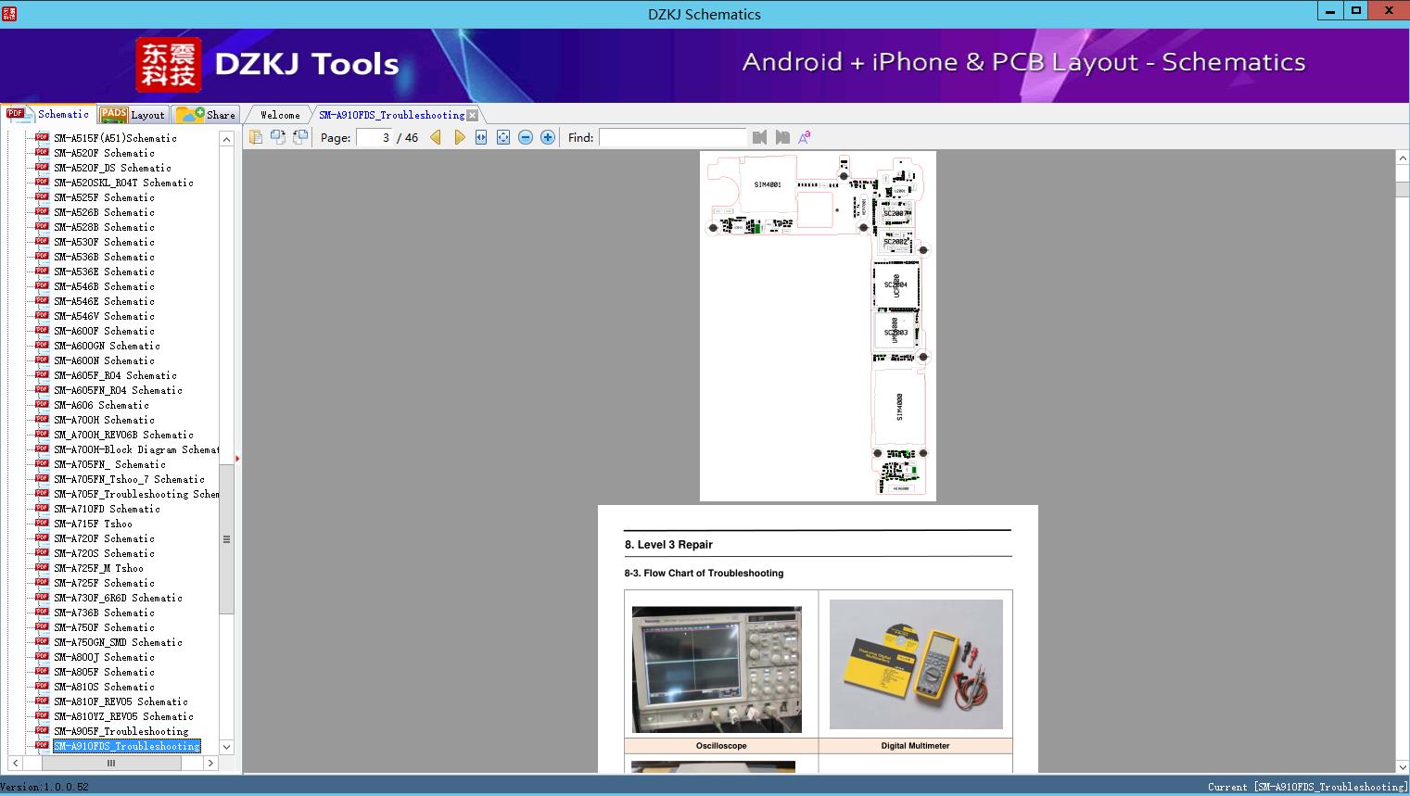This screenshot has width=1410, height=796.
Task: Fit whole page in view
Action: tap(503, 137)
